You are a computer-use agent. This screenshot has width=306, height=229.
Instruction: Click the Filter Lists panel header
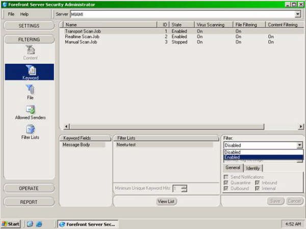166,138
